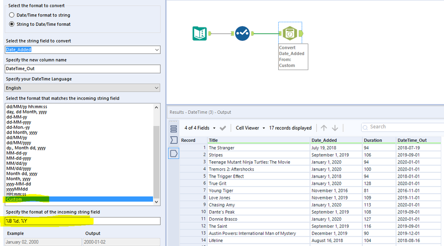Image resolution: width=444 pixels, height=246 pixels.
Task: Go to next record with down arrow
Action: click(x=335, y=128)
